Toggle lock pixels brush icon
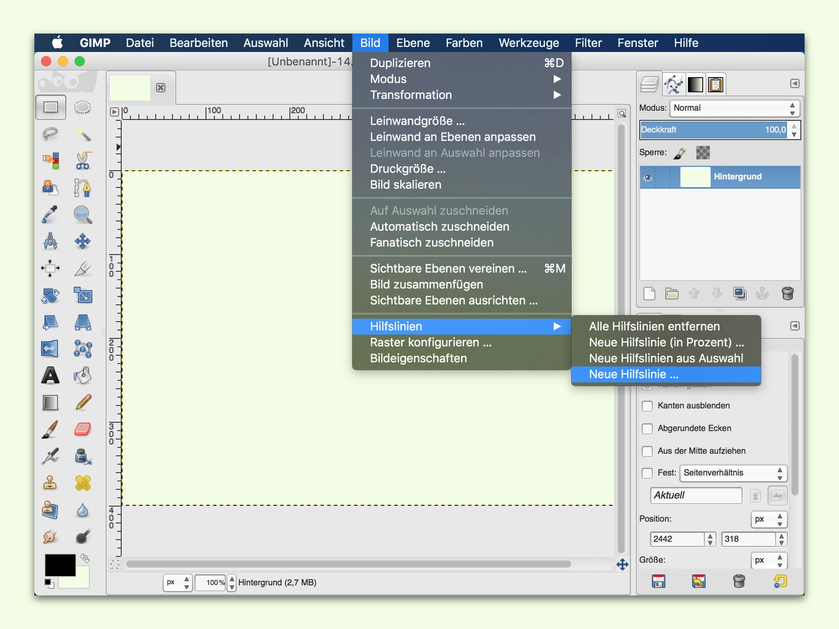The width and height of the screenshot is (839, 629). (680, 153)
